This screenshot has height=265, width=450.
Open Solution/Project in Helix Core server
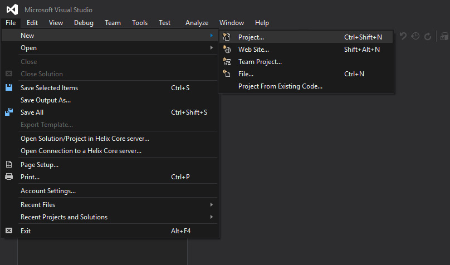click(110, 138)
